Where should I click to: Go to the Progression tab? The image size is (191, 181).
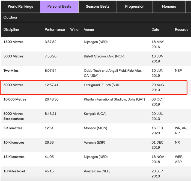pos(135,7)
